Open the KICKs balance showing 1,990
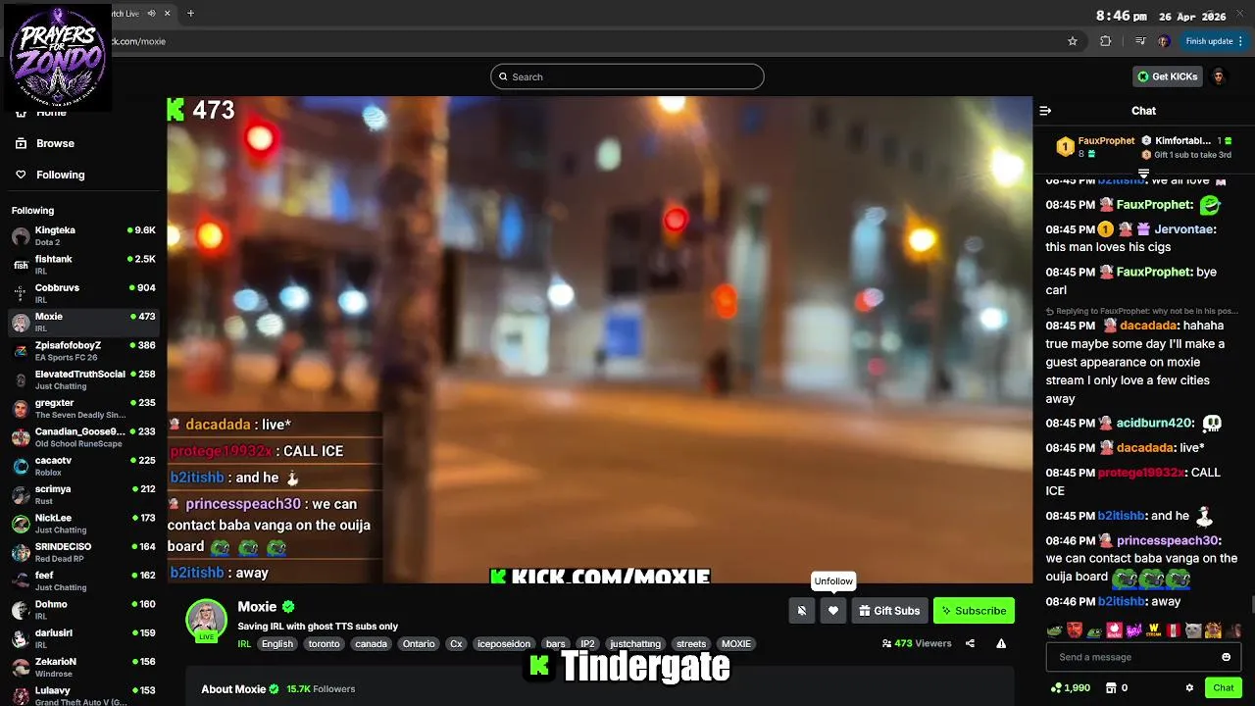 1070,688
